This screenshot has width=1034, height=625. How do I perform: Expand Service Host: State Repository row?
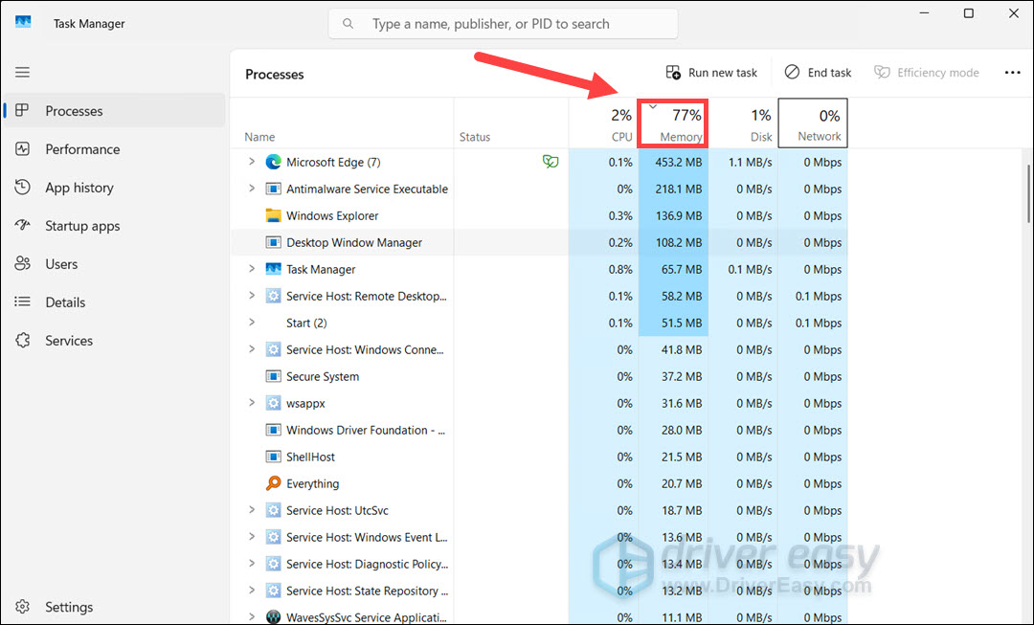(251, 590)
